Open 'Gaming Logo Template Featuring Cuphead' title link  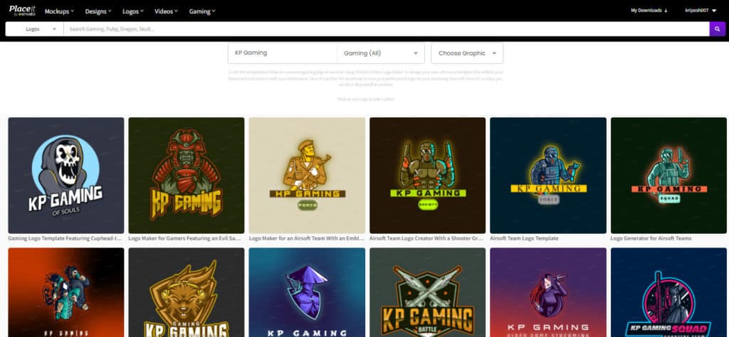[x=65, y=238]
